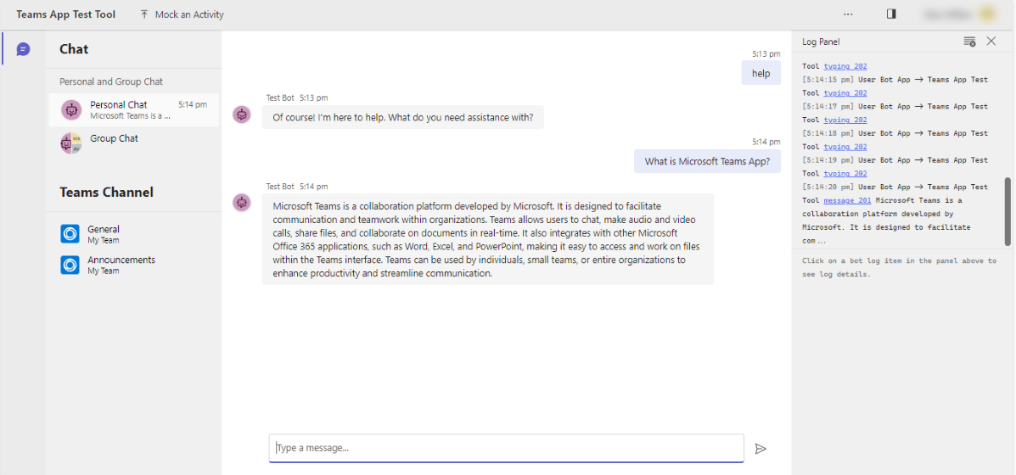Click the Chat icon in left rail
The image size is (1016, 475).
click(23, 49)
